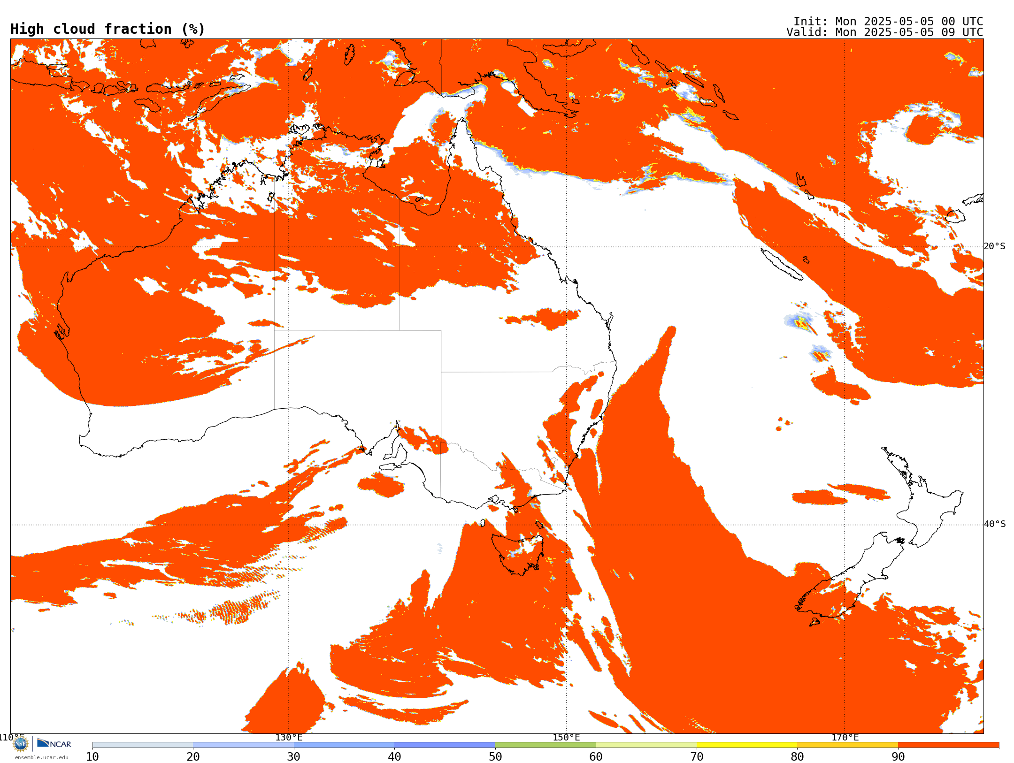Click the 'High cloud fraction (%)' title

tap(108, 29)
